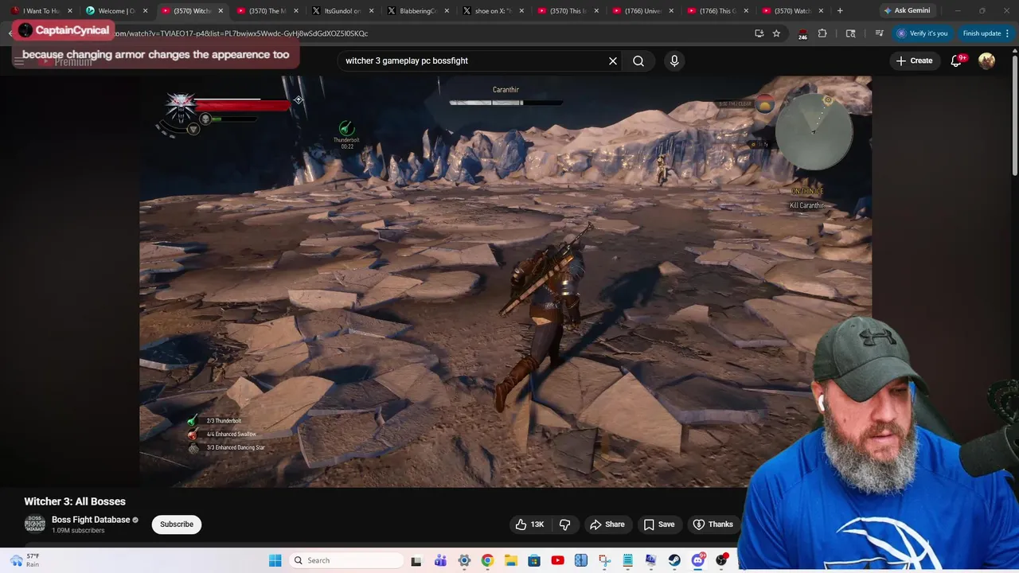Open YouTube account avatar menu
The height and width of the screenshot is (573, 1019).
[x=986, y=60]
